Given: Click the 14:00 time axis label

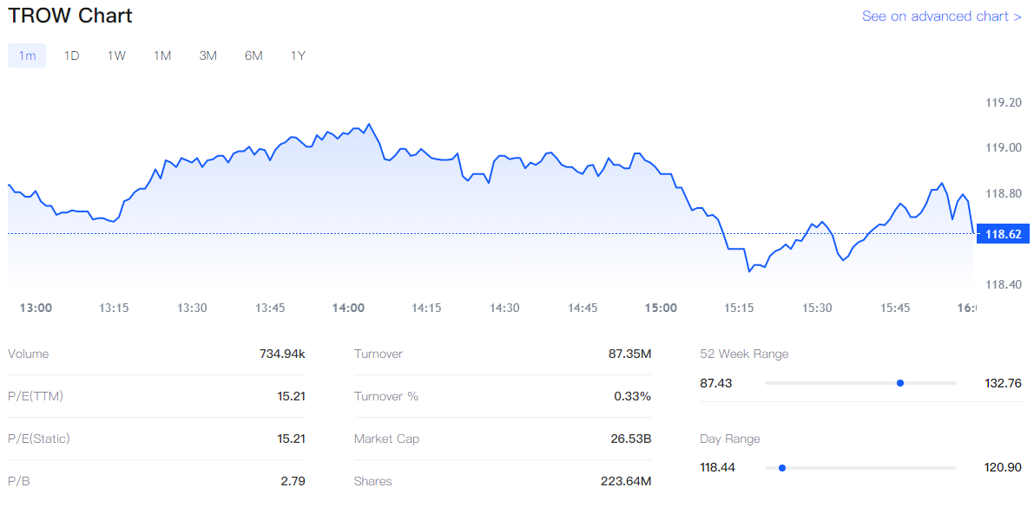Looking at the screenshot, I should click(x=348, y=308).
